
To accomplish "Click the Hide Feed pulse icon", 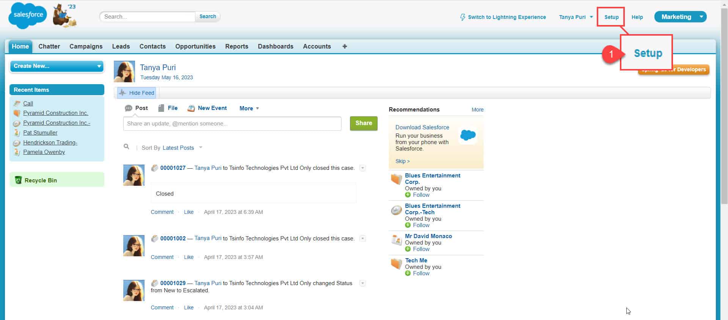I will point(122,93).
